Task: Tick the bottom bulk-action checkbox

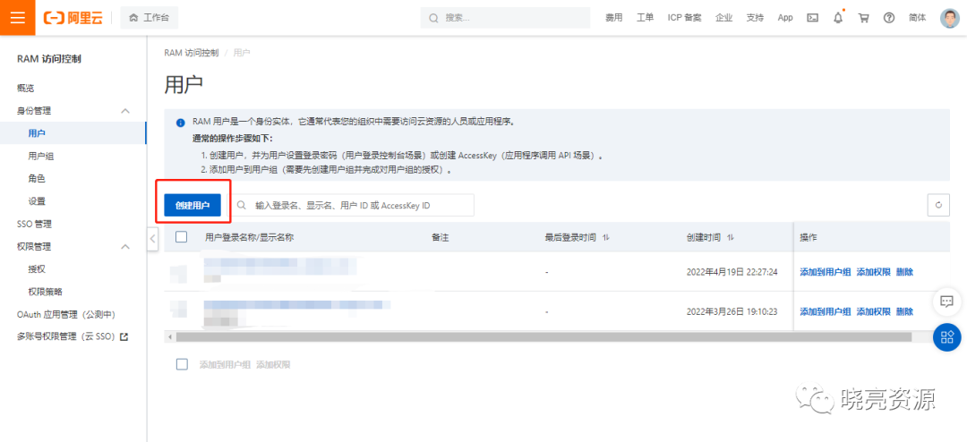Action: click(x=181, y=364)
